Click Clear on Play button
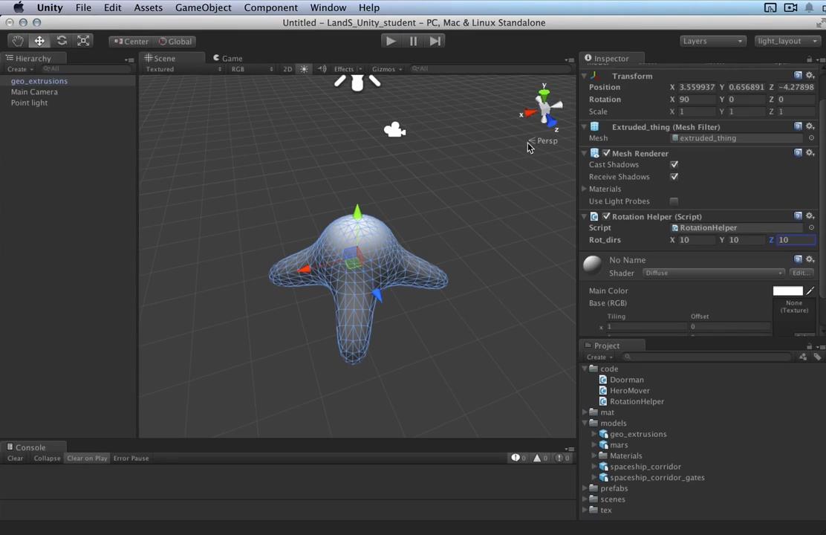 click(87, 458)
